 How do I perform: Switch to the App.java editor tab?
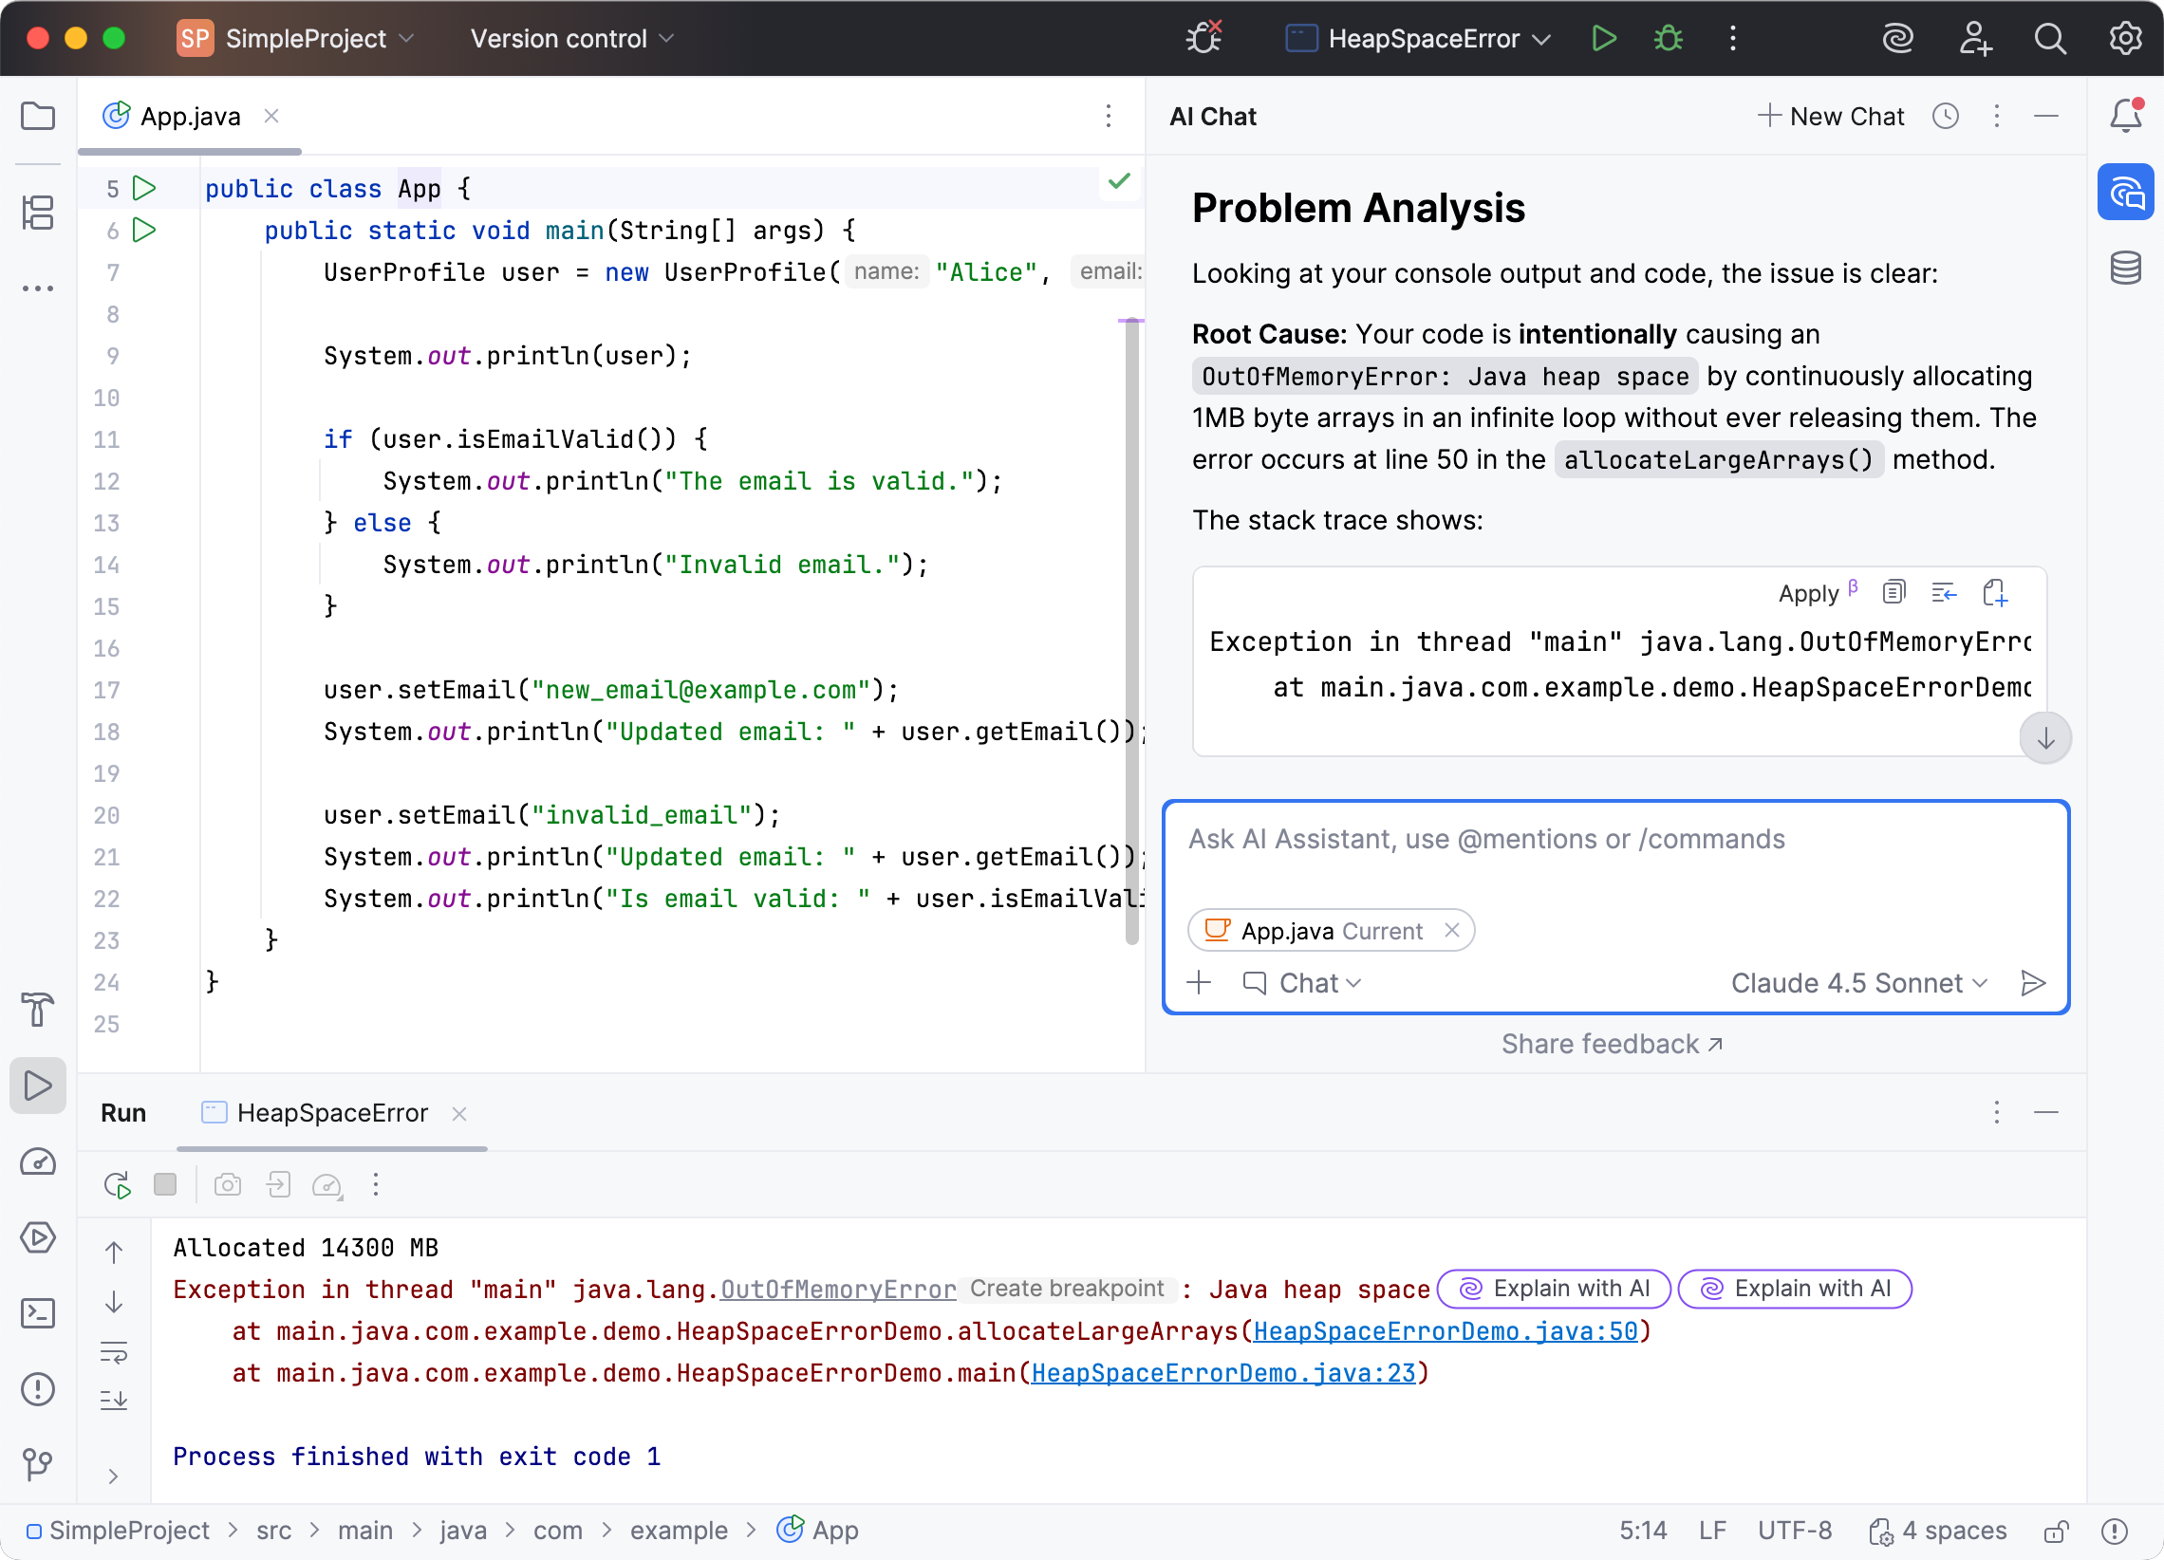(x=190, y=116)
